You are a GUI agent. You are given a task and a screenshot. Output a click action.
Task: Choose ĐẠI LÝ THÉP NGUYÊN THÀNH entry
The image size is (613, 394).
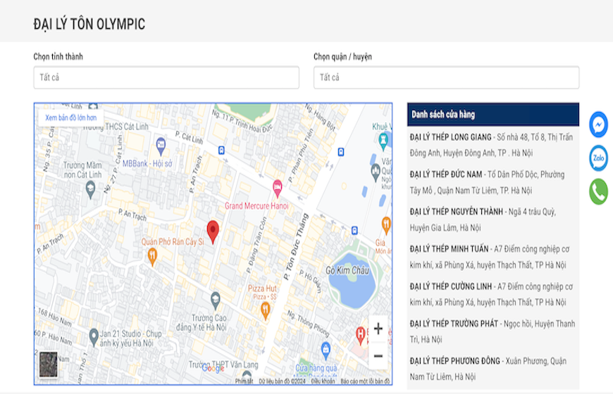pyautogui.click(x=457, y=212)
